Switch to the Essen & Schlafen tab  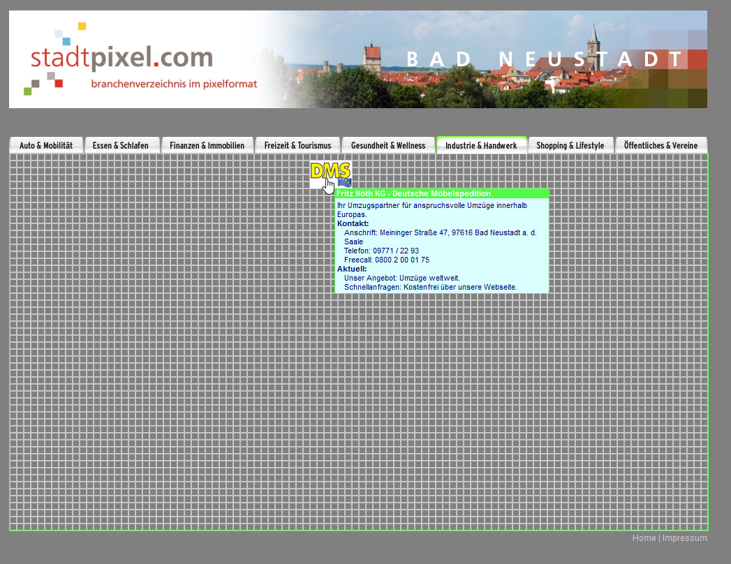click(121, 145)
